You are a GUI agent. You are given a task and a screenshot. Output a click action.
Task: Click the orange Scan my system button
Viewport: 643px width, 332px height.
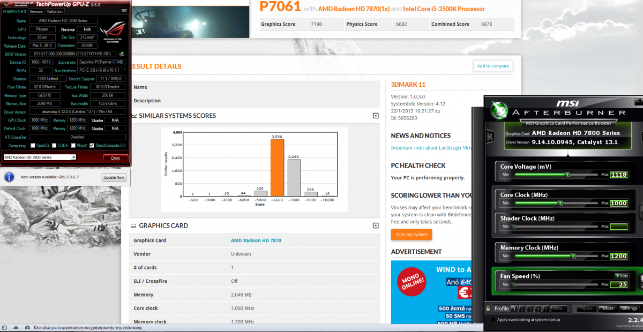pyautogui.click(x=411, y=235)
